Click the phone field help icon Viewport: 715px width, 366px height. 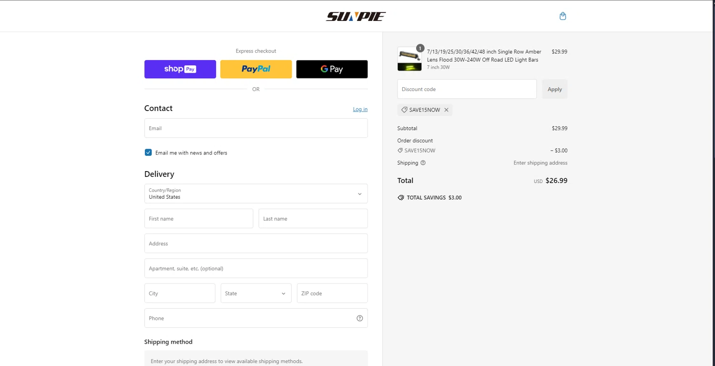360,318
